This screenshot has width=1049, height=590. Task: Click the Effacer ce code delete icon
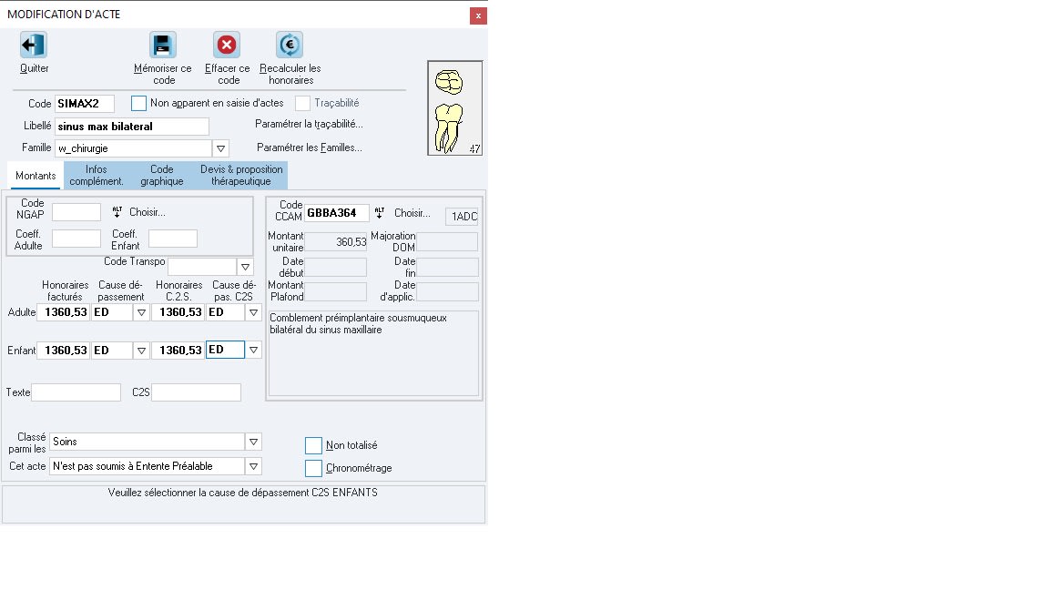(227, 46)
